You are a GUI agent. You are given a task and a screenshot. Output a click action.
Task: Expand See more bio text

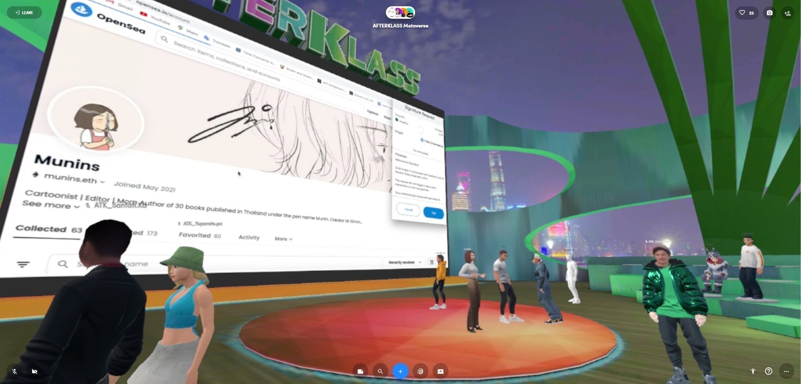pyautogui.click(x=50, y=204)
